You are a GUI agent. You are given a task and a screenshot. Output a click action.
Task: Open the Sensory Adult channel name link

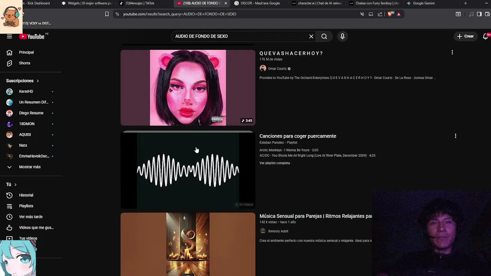coord(278,231)
